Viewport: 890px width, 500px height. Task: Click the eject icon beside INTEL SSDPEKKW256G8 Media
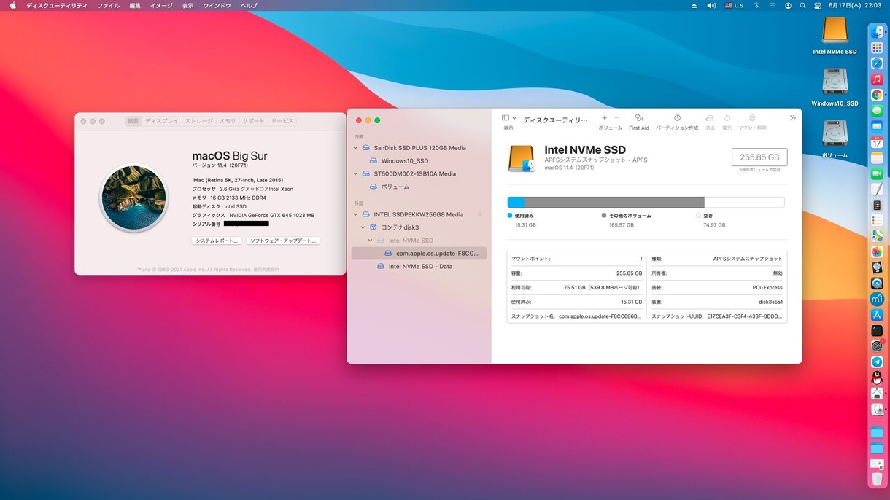point(479,215)
